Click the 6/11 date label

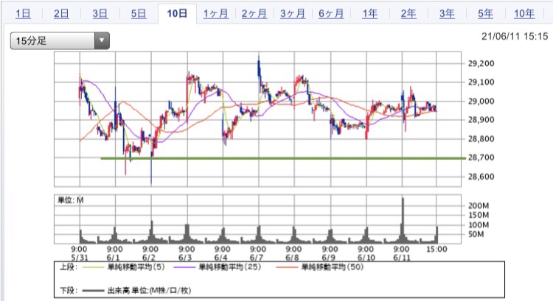(x=402, y=258)
